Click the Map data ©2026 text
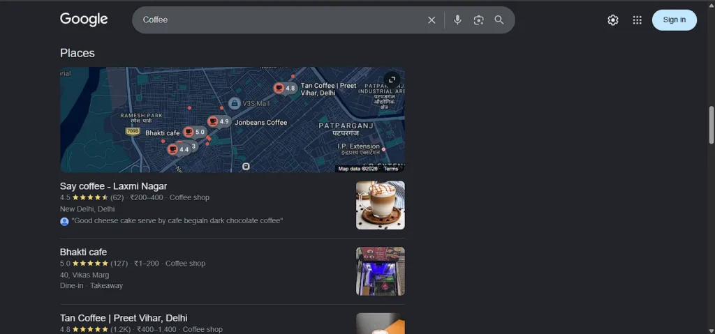This screenshot has width=715, height=334. coord(358,169)
